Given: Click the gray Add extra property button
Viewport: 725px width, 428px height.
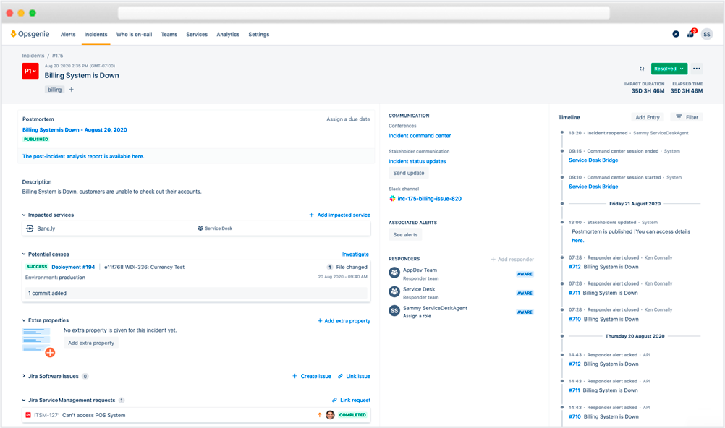Looking at the screenshot, I should 91,343.
